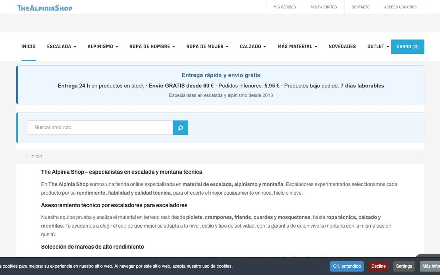Open the Outlet dropdown menu
The width and height of the screenshot is (440, 275).
click(378, 46)
